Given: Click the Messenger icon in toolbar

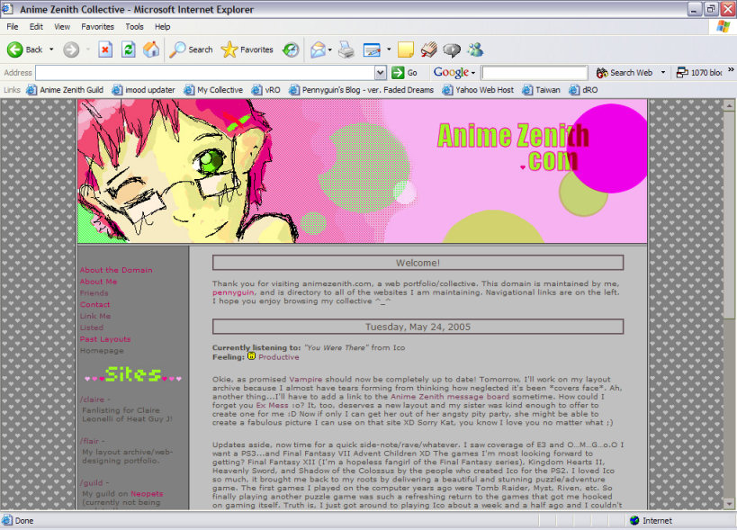Looking at the screenshot, I should [x=475, y=49].
